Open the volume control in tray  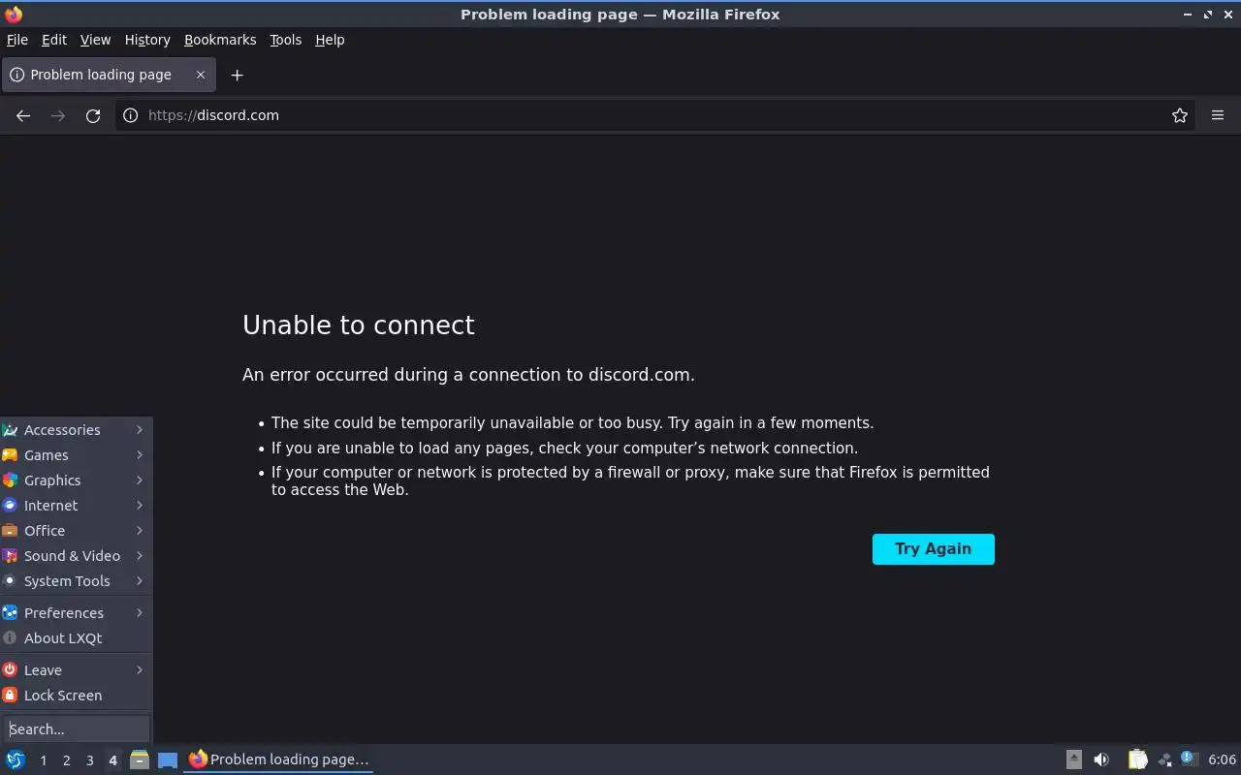click(1101, 759)
